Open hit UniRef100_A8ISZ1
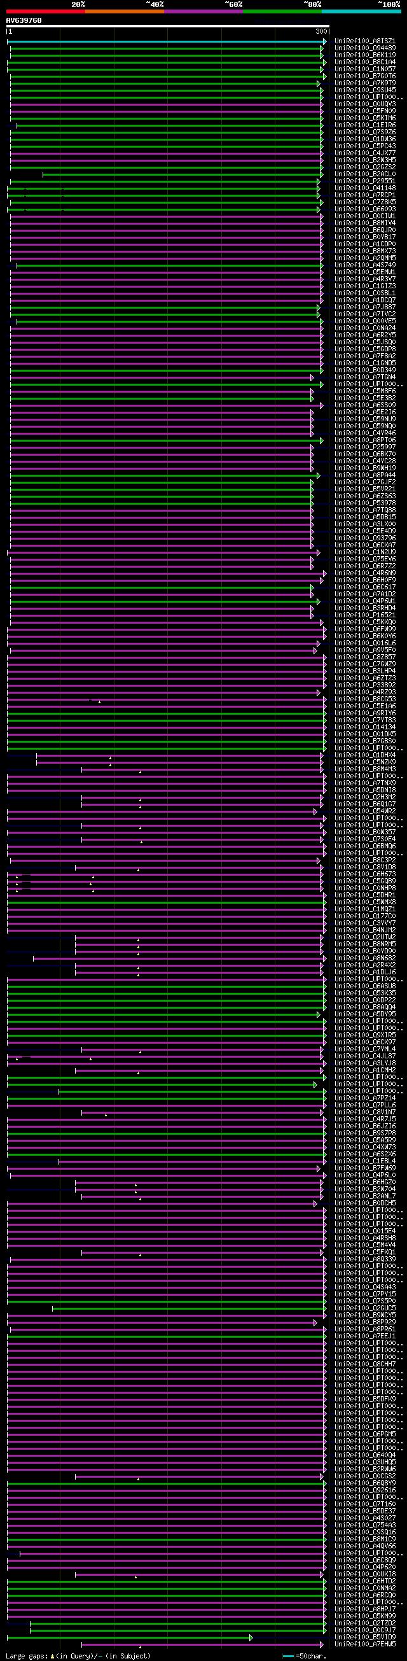The height and width of the screenshot is (1661, 407). (x=365, y=41)
